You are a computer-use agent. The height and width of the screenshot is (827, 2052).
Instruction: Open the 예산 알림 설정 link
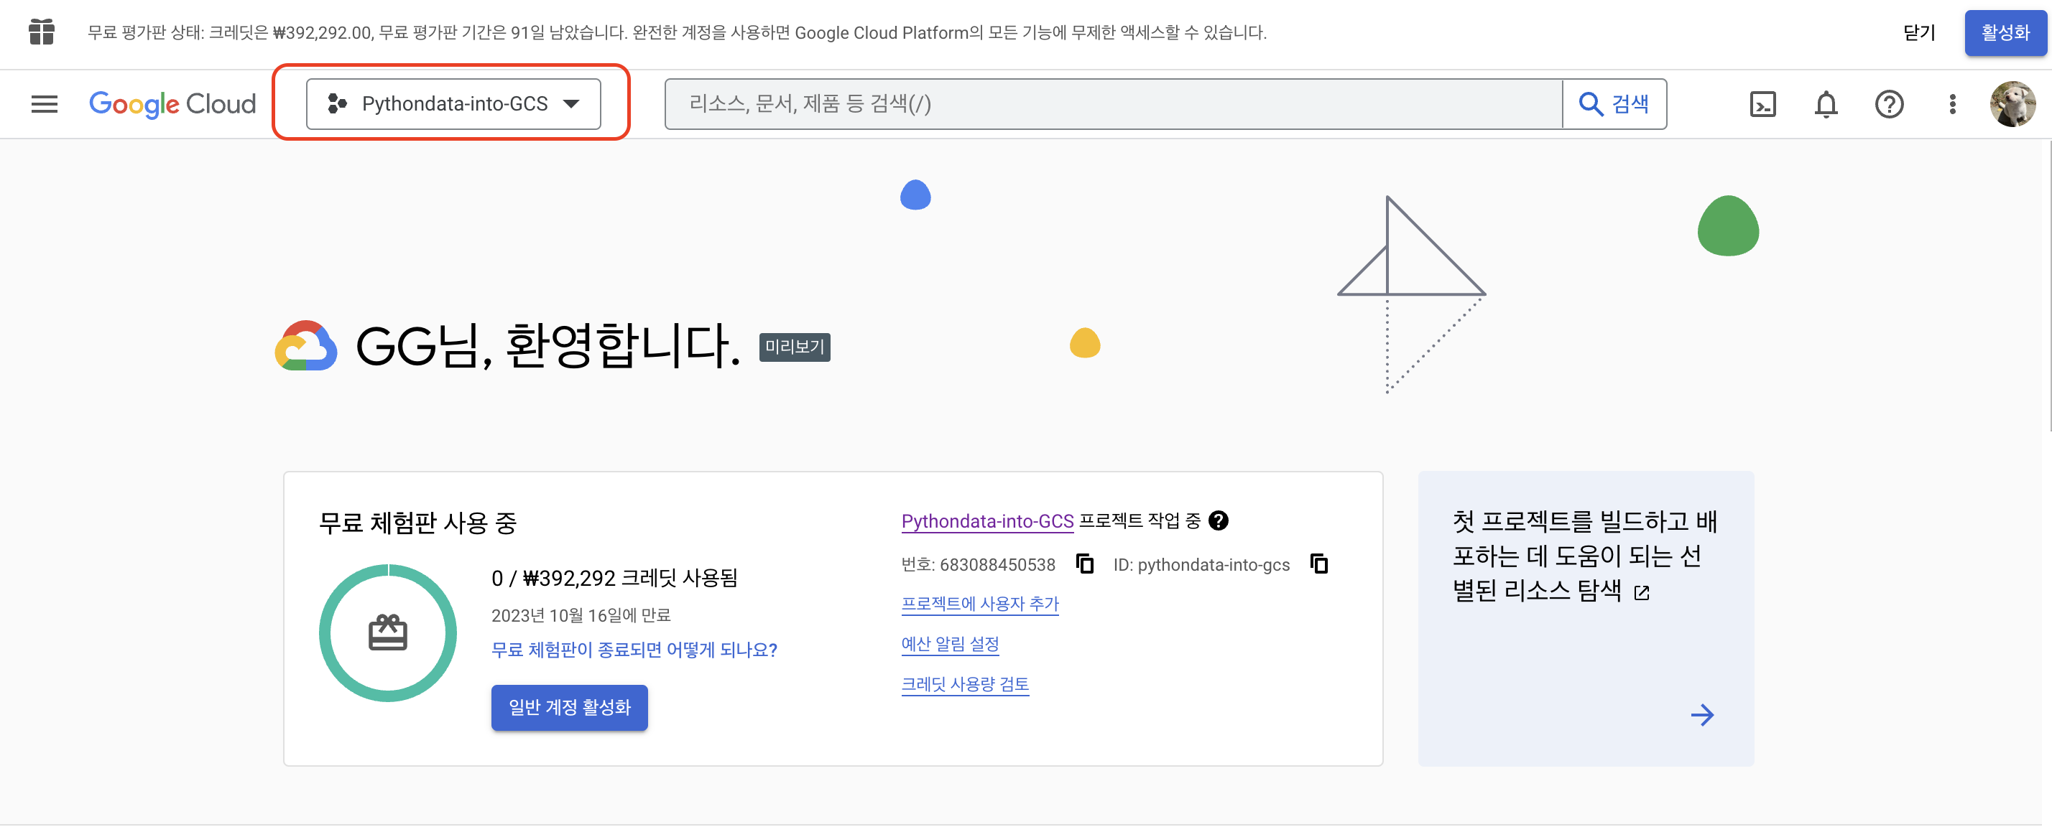[950, 643]
